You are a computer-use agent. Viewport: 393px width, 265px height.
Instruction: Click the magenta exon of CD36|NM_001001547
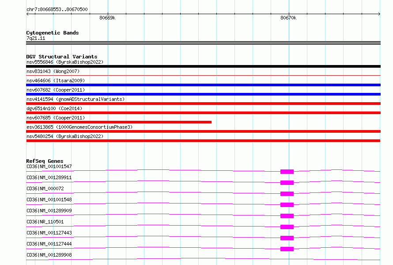pyautogui.click(x=287, y=172)
